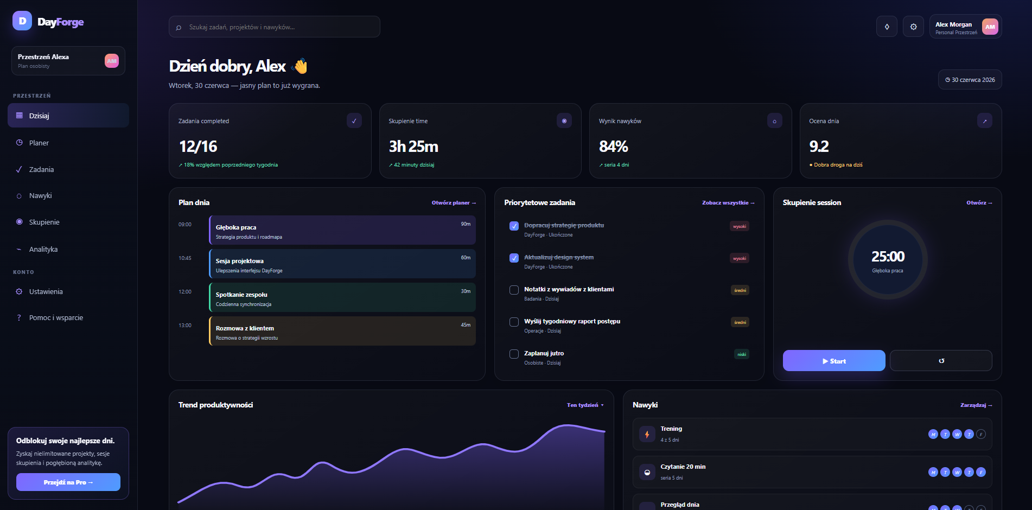This screenshot has height=510, width=1032.
Task: Open notifications diamond icon in header
Action: tap(887, 27)
